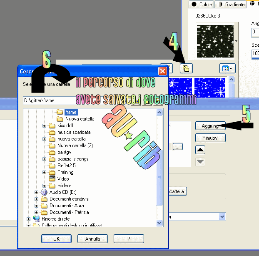The image size is (259, 256).
Task: Click the folder icon beside 'musica scaricata'
Action: coord(52,132)
